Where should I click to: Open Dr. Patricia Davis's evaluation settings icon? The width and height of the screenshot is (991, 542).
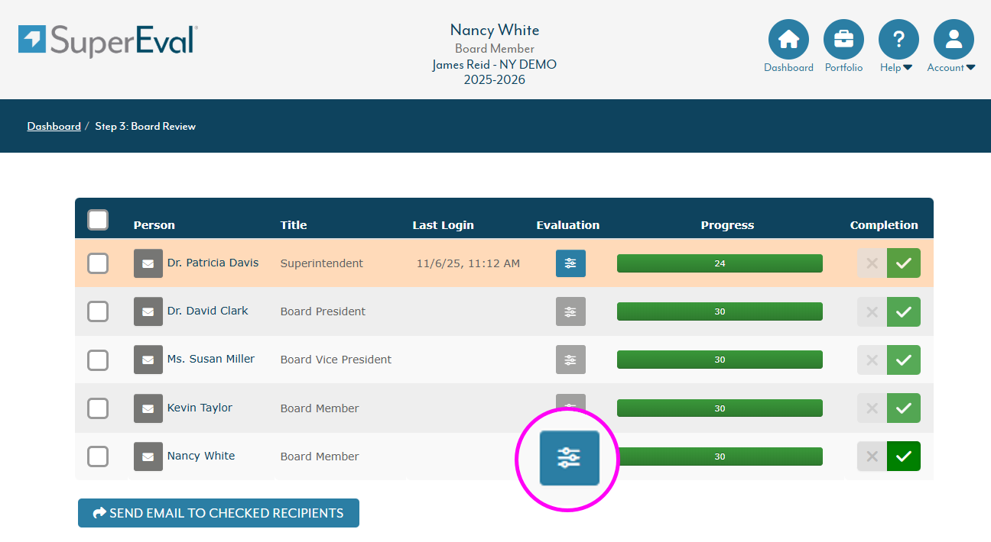pyautogui.click(x=570, y=263)
